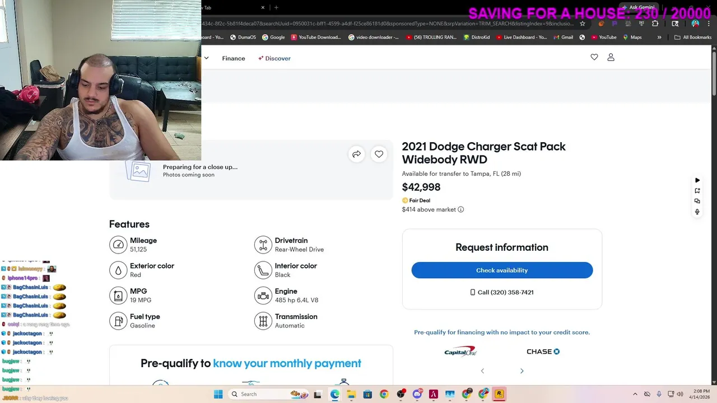
Task: Click the '2021 Dodge Charger Scat Pack Widebody RWD' title
Action: pos(483,153)
